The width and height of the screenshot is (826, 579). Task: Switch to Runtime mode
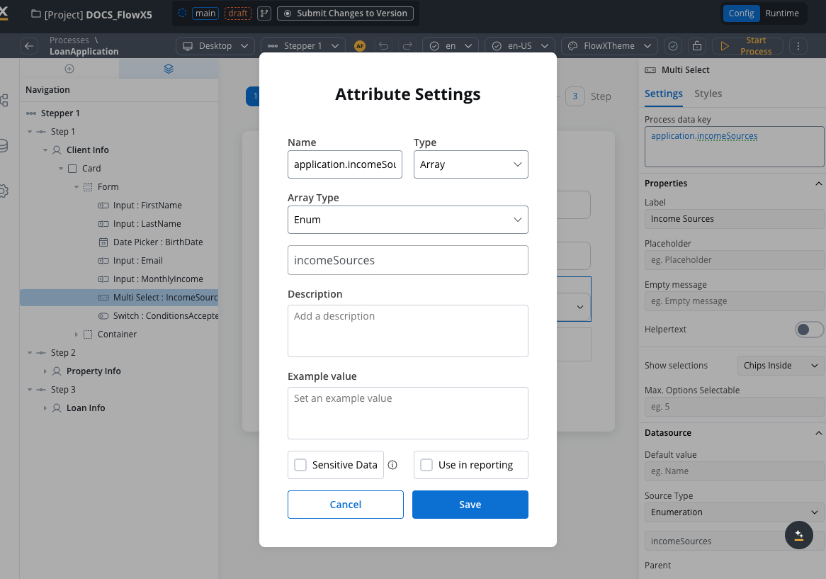pyautogui.click(x=782, y=13)
